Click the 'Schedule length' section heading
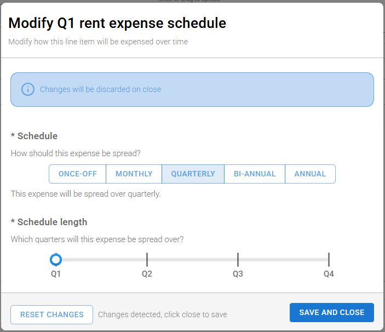 (x=52, y=222)
